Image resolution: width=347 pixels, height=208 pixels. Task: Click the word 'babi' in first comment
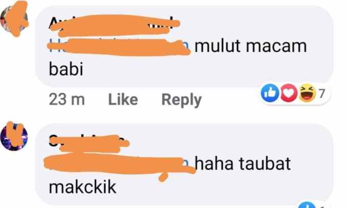(x=66, y=69)
